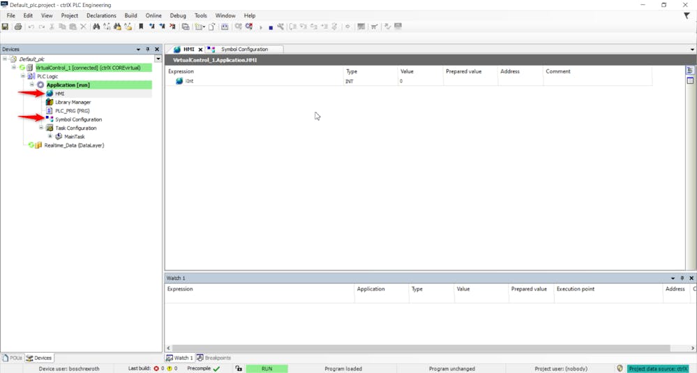Open the Debug menu
The height and width of the screenshot is (373, 697).
pos(178,15)
